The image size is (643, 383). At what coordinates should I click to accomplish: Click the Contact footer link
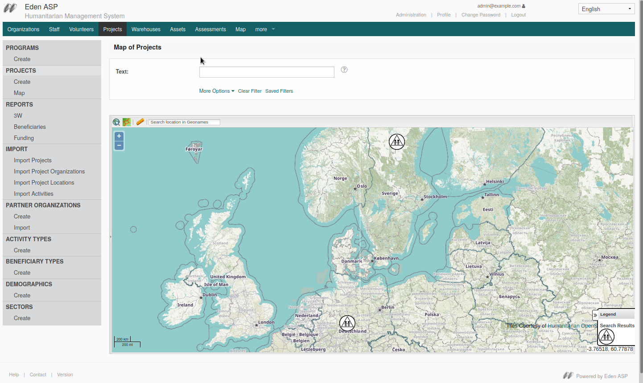(x=38, y=375)
